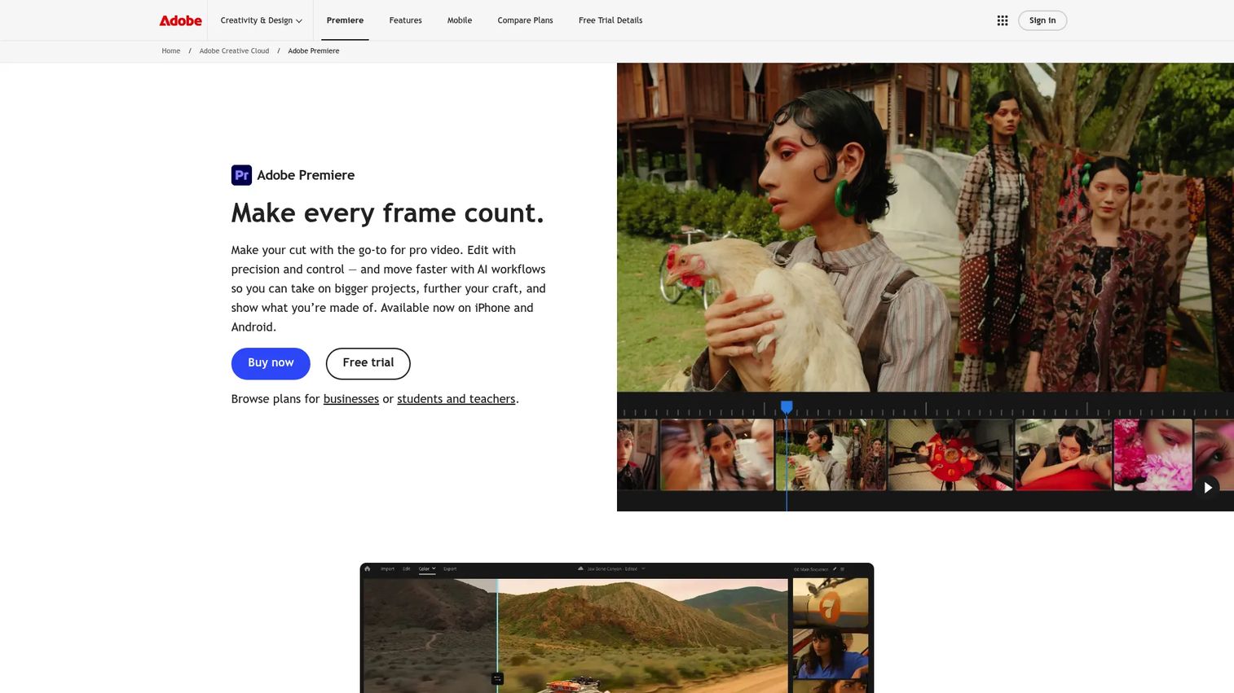This screenshot has width=1234, height=693.
Task: Click the vertical split comparison line in preview
Action: [x=497, y=635]
